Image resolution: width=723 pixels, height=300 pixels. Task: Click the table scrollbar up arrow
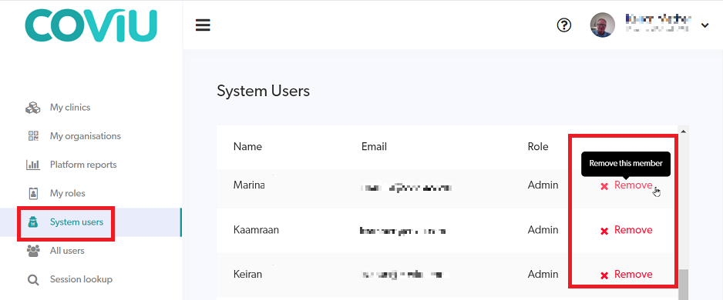coord(683,131)
